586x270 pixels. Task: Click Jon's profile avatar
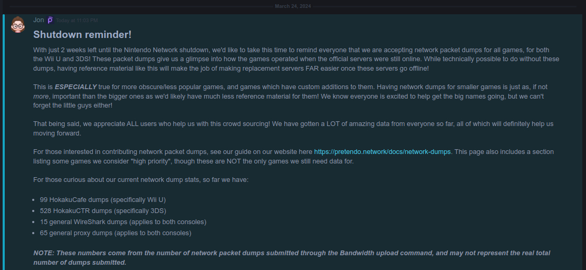[x=18, y=24]
